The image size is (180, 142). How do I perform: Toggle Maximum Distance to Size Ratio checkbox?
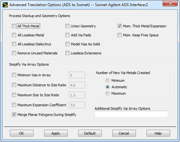(14, 85)
